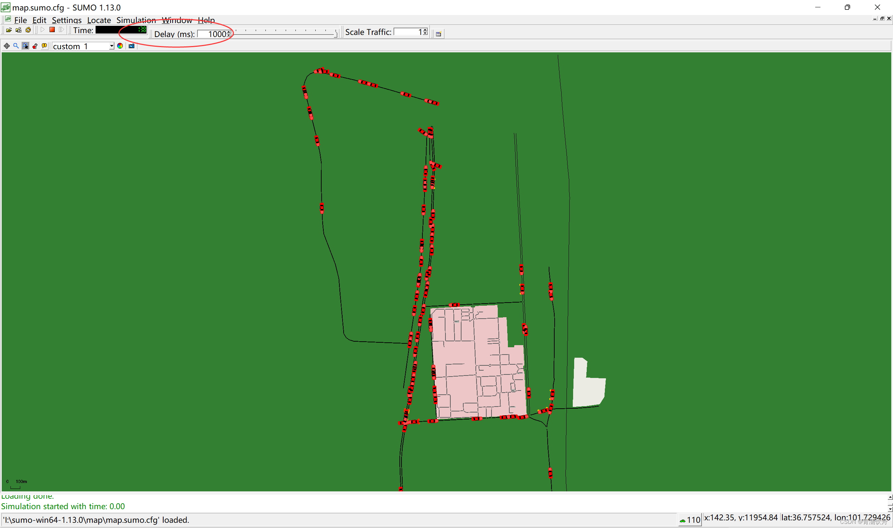Click the single step button
The width and height of the screenshot is (893, 528).
click(x=61, y=30)
